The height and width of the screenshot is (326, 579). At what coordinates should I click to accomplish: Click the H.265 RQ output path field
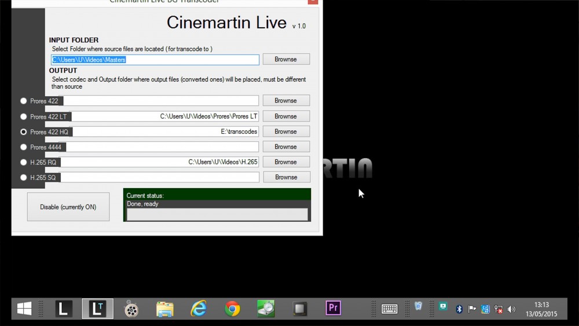click(159, 162)
